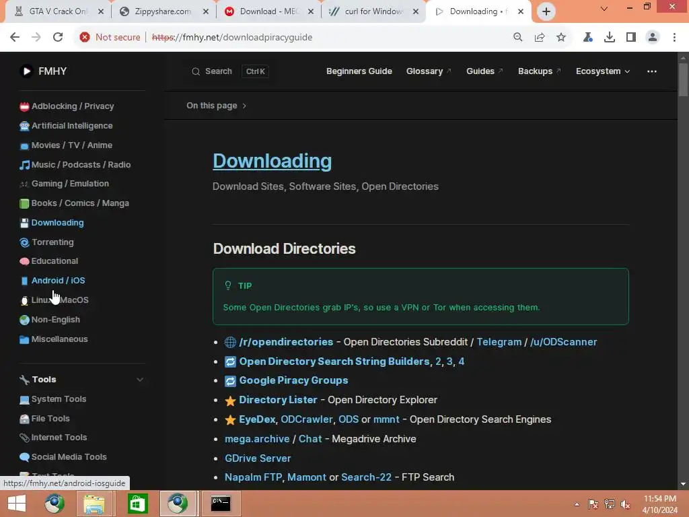
Task: Open the ODCrawler link
Action: pyautogui.click(x=307, y=419)
